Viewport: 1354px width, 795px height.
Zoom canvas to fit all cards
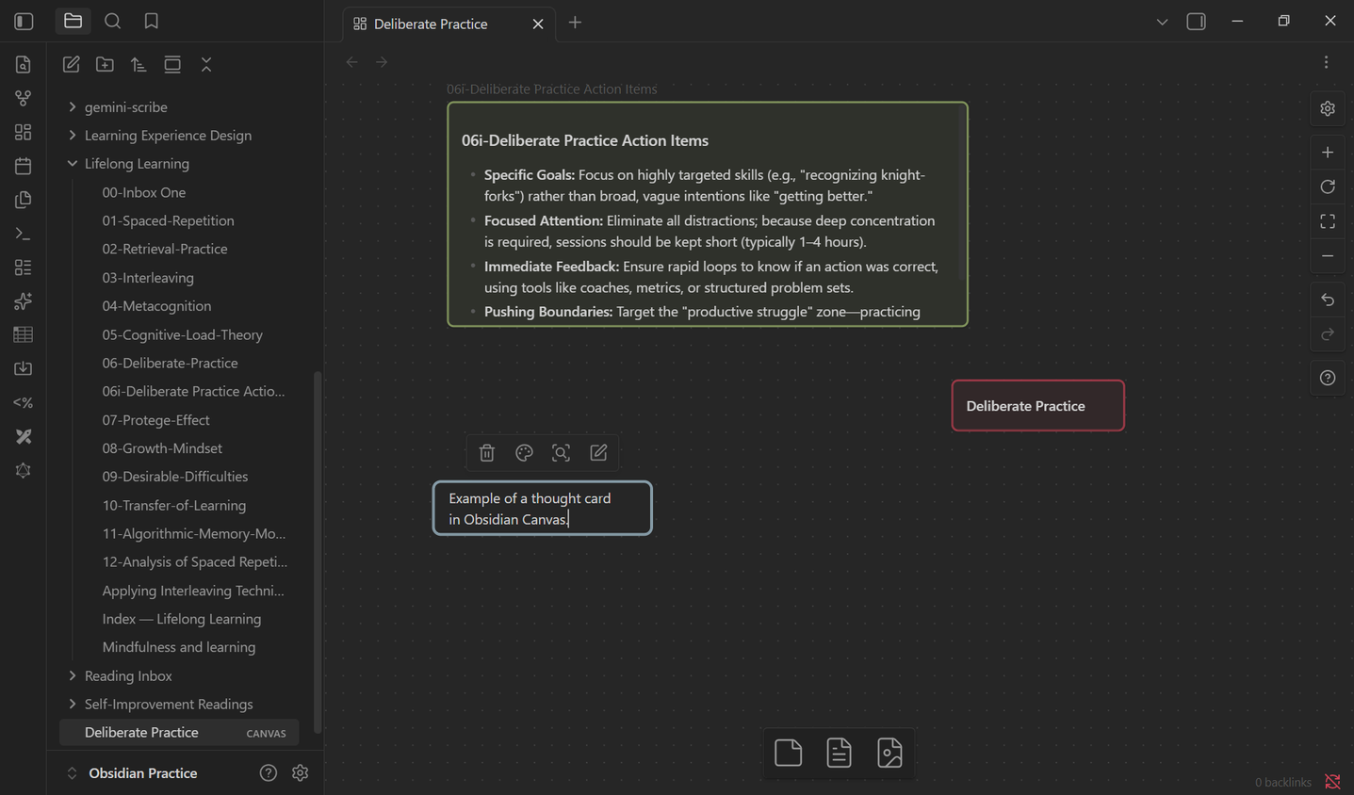[1328, 221]
